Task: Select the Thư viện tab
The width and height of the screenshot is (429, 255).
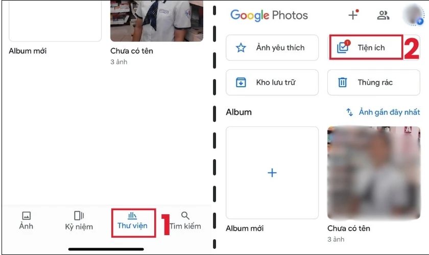Action: 133,220
